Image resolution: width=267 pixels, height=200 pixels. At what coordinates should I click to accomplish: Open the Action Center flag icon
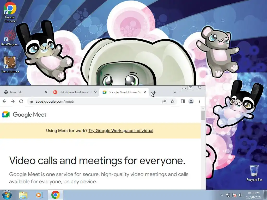[x=234, y=195]
